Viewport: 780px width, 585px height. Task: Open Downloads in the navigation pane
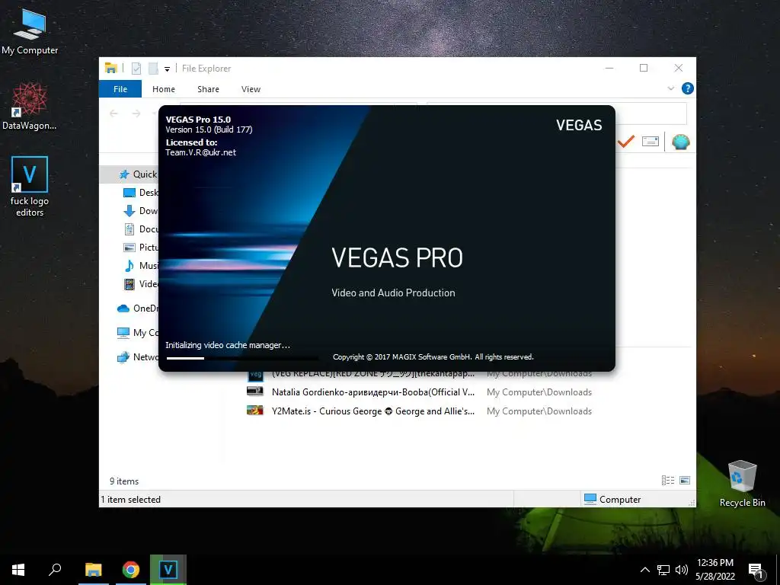point(140,211)
